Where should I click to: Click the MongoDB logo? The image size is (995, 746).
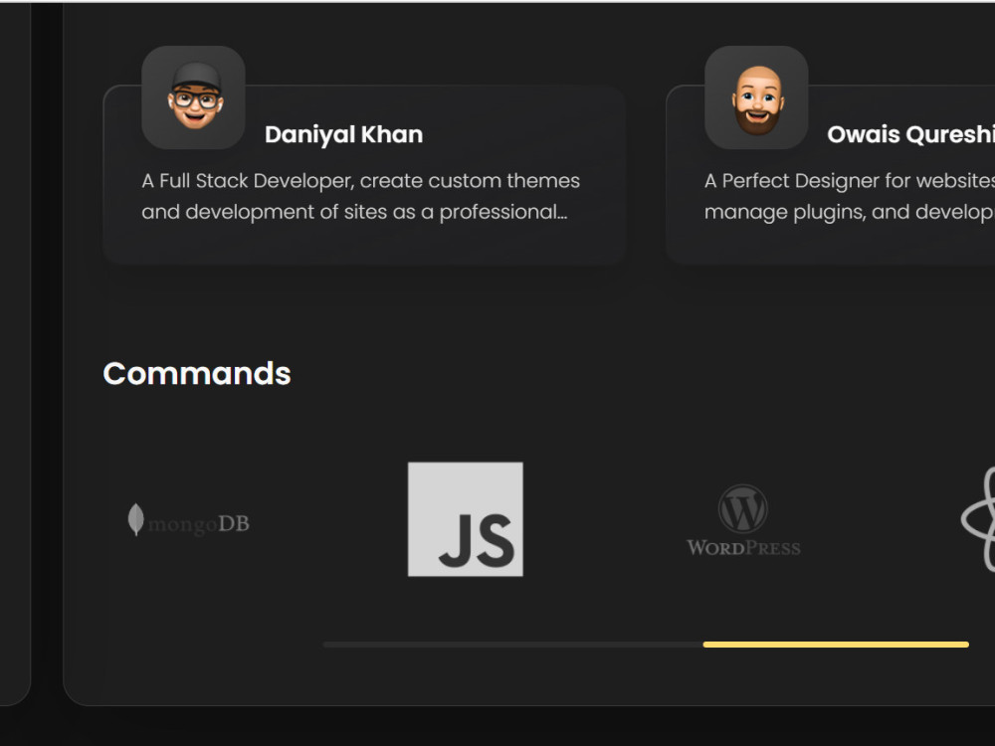pos(188,520)
